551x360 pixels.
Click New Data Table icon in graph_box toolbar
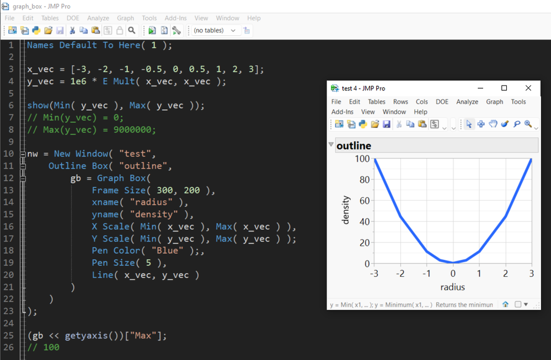(x=12, y=30)
